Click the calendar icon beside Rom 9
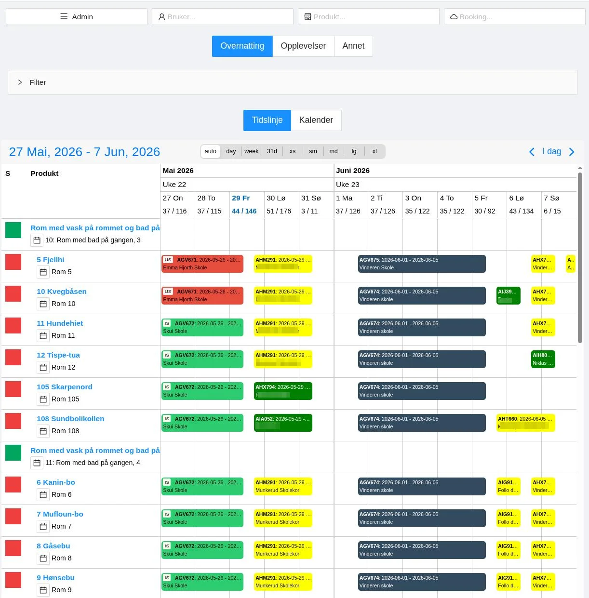The width and height of the screenshot is (589, 598). (43, 590)
